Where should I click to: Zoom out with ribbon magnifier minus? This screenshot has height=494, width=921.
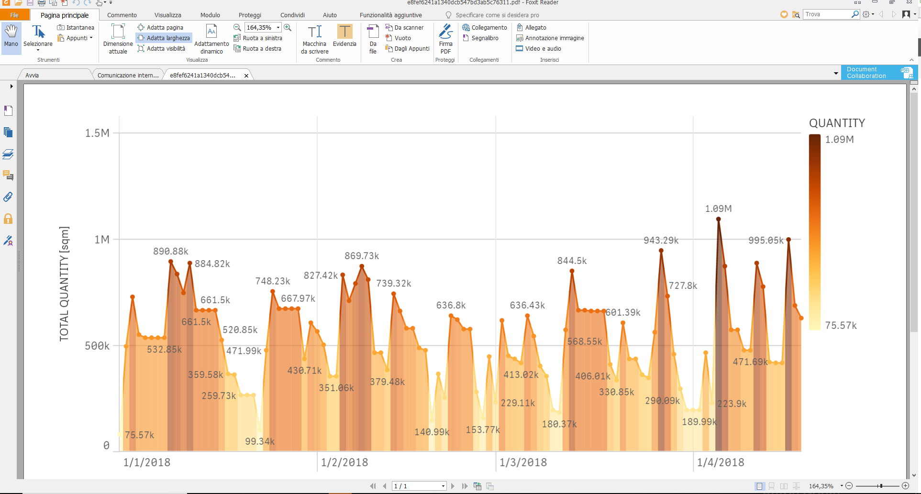[x=237, y=27]
